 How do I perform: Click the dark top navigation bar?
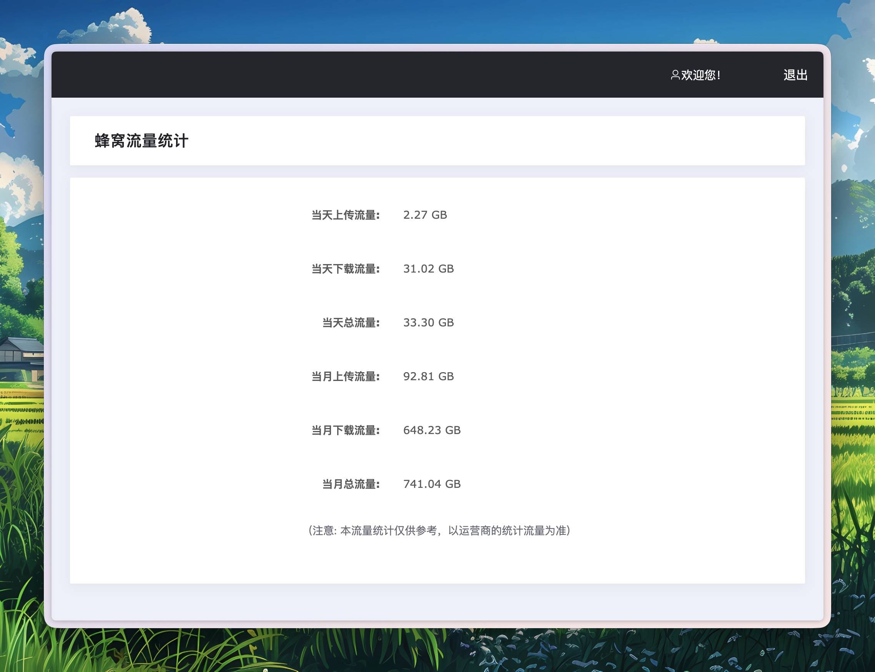pos(320,75)
